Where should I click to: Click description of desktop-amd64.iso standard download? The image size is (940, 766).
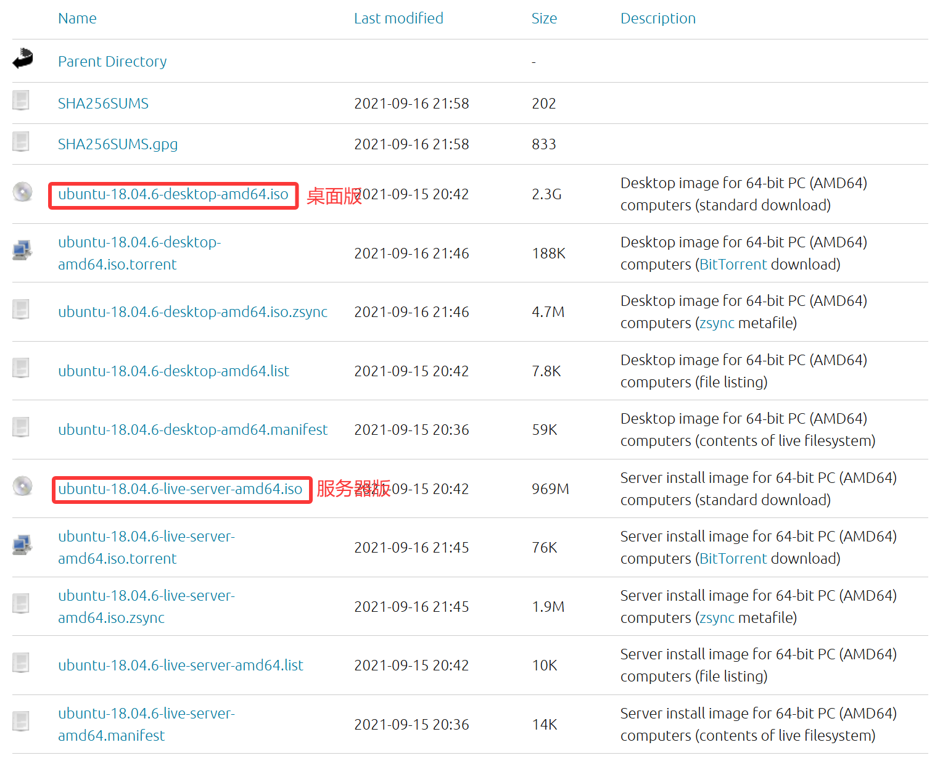[744, 194]
